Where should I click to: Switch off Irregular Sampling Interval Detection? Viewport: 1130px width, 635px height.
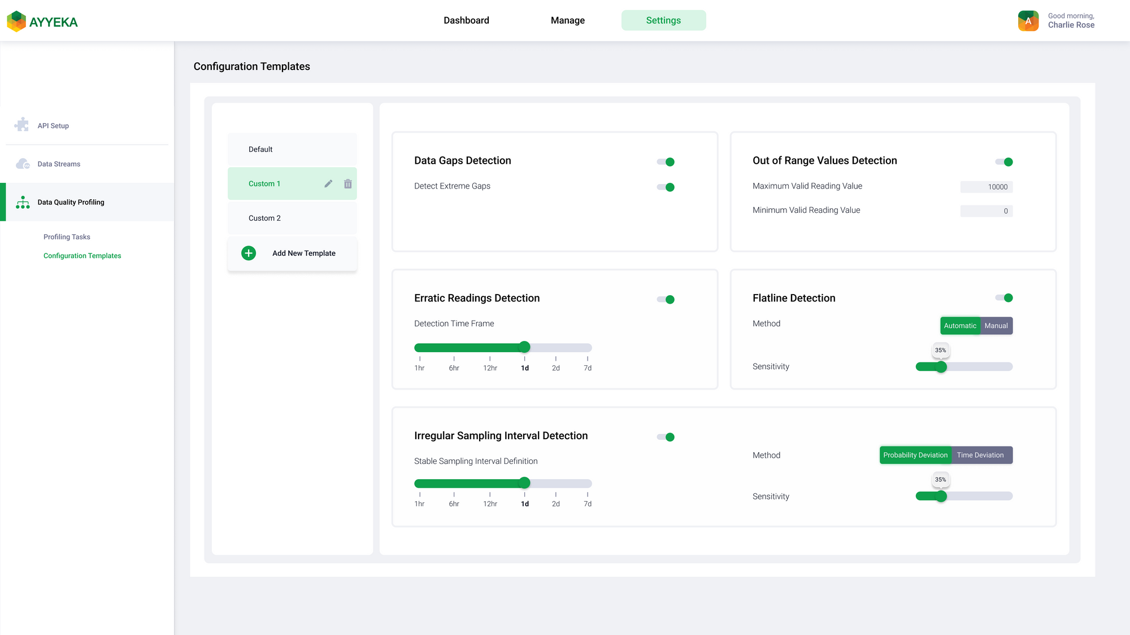(666, 437)
